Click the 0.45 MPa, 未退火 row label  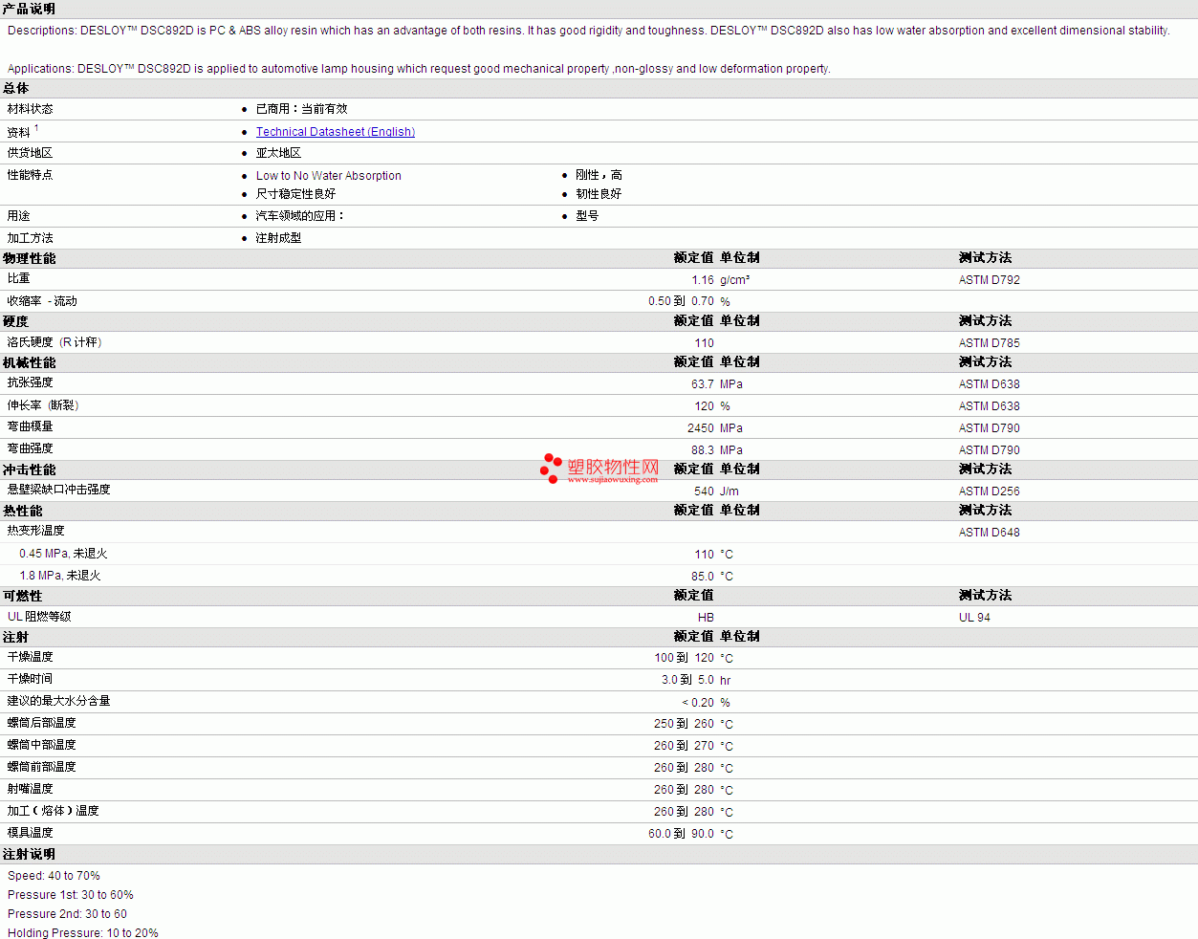click(63, 554)
